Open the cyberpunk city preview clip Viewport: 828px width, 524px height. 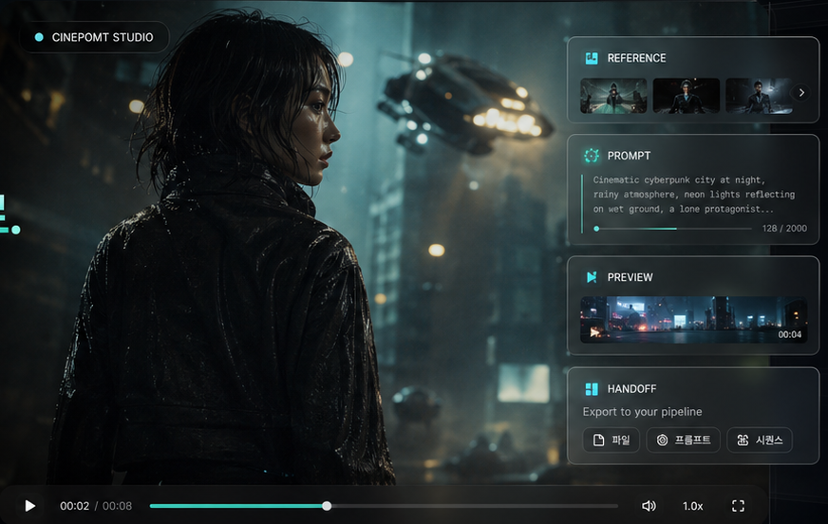693,320
